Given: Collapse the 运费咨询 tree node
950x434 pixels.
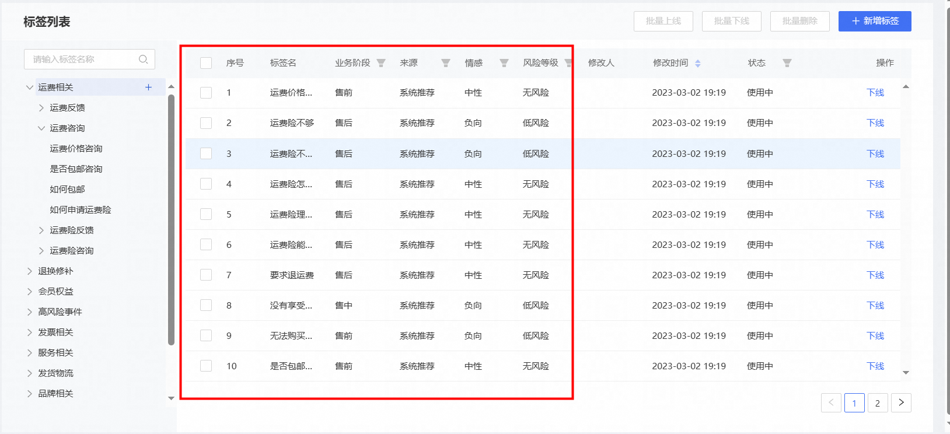Looking at the screenshot, I should (41, 128).
